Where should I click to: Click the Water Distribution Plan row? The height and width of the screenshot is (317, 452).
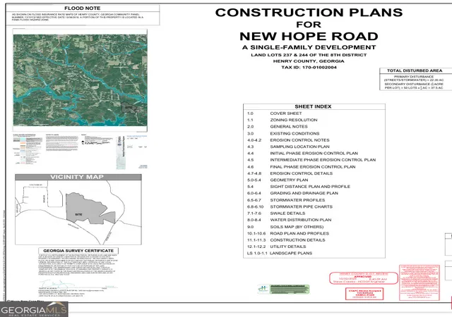[289, 220]
